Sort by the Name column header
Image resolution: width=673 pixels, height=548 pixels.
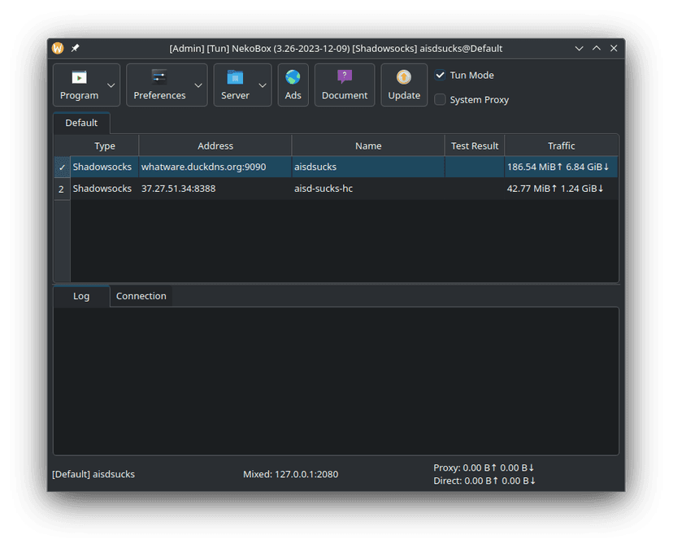point(368,146)
